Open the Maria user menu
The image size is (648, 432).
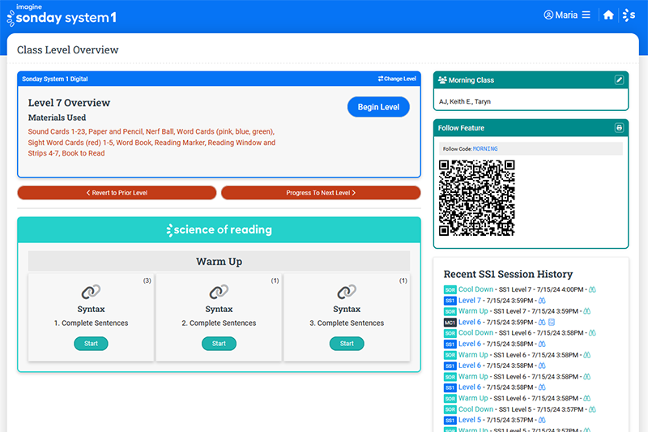tap(566, 15)
